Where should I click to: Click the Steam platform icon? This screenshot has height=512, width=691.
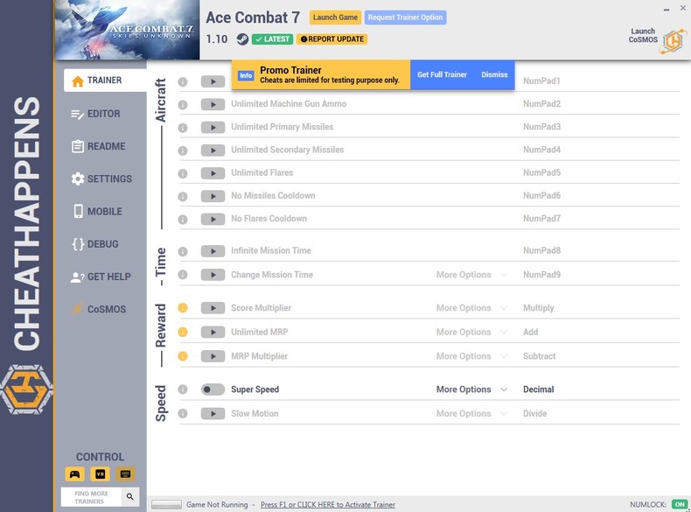tap(242, 39)
